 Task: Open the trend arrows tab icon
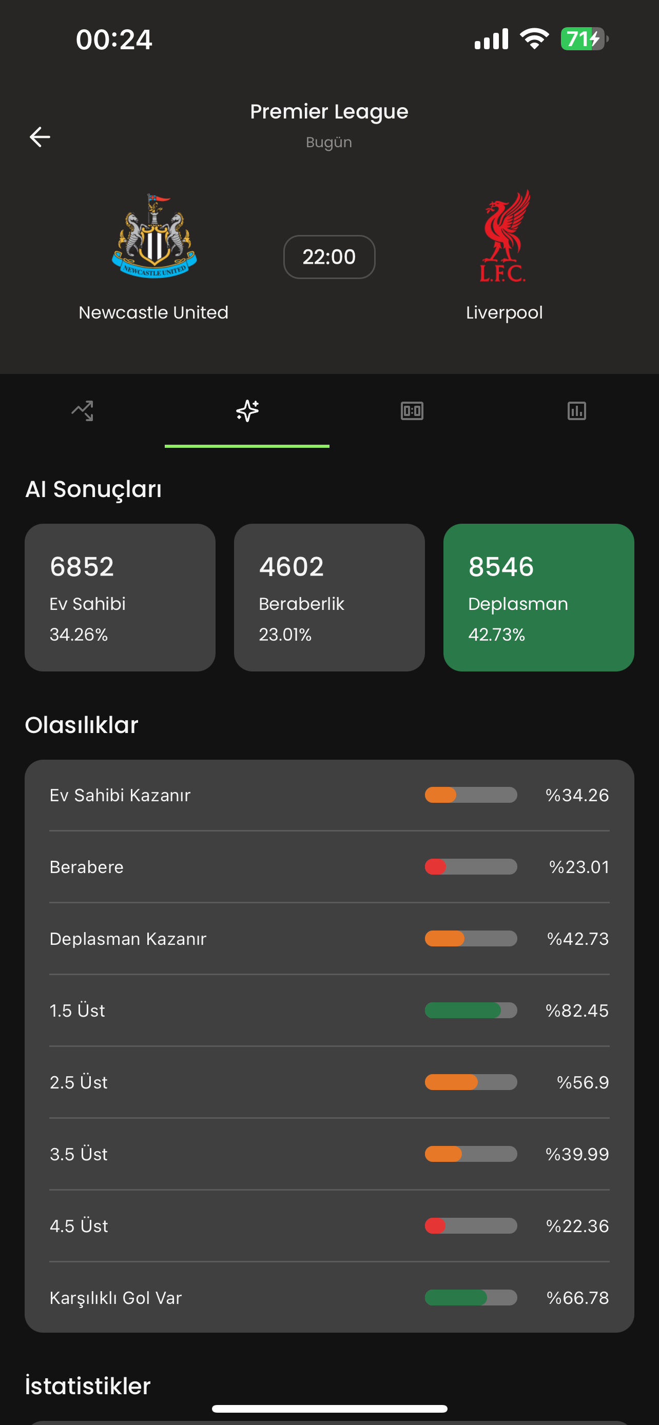(x=83, y=411)
